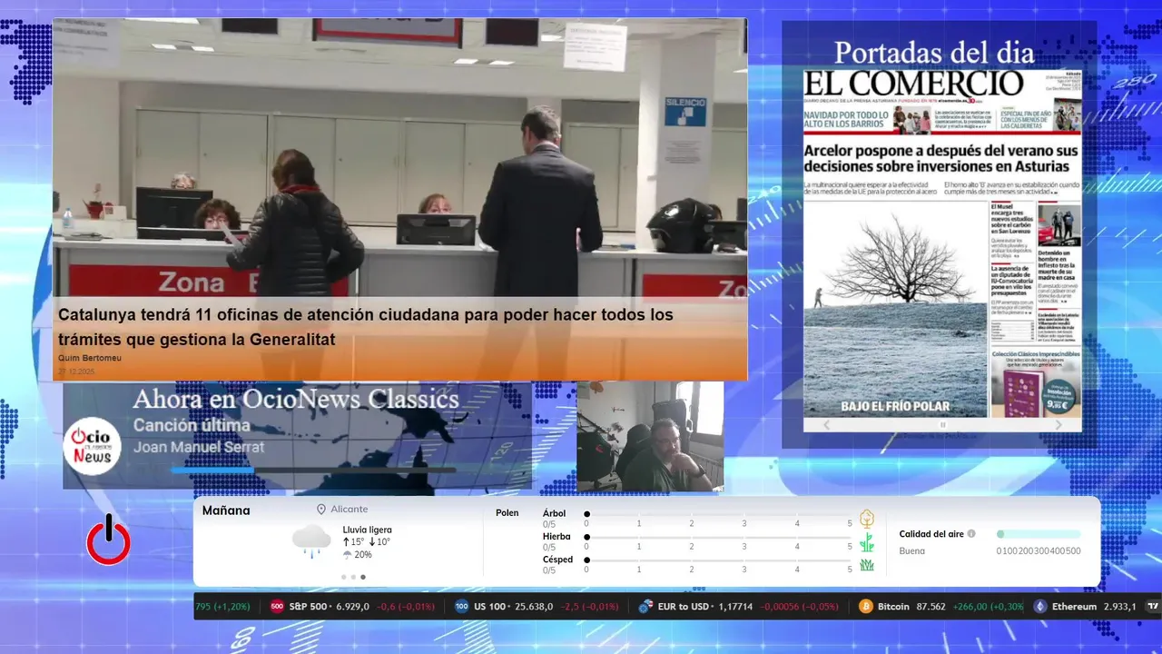Click the '1,17714' EUR to USD rate

[x=735, y=607]
